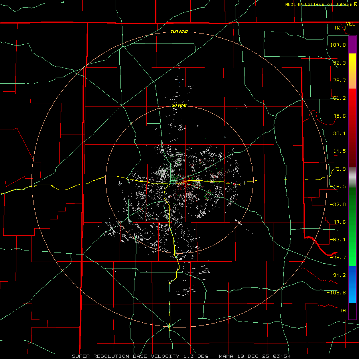This screenshot has height=359, width=359.
Task: Select the -94.2 legend value
Action: [x=338, y=275]
